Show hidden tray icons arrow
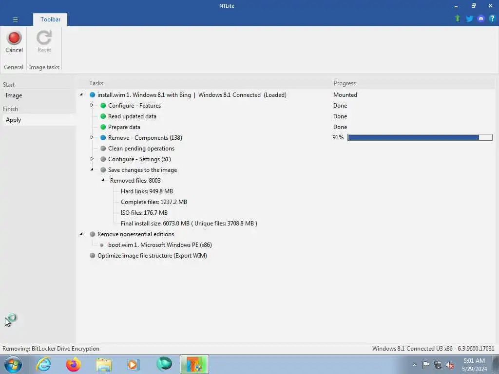The width and height of the screenshot is (499, 374). click(414, 365)
